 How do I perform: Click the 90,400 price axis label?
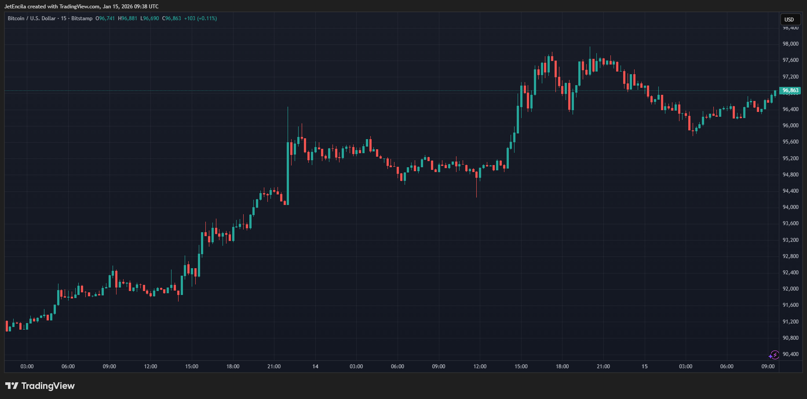click(790, 354)
